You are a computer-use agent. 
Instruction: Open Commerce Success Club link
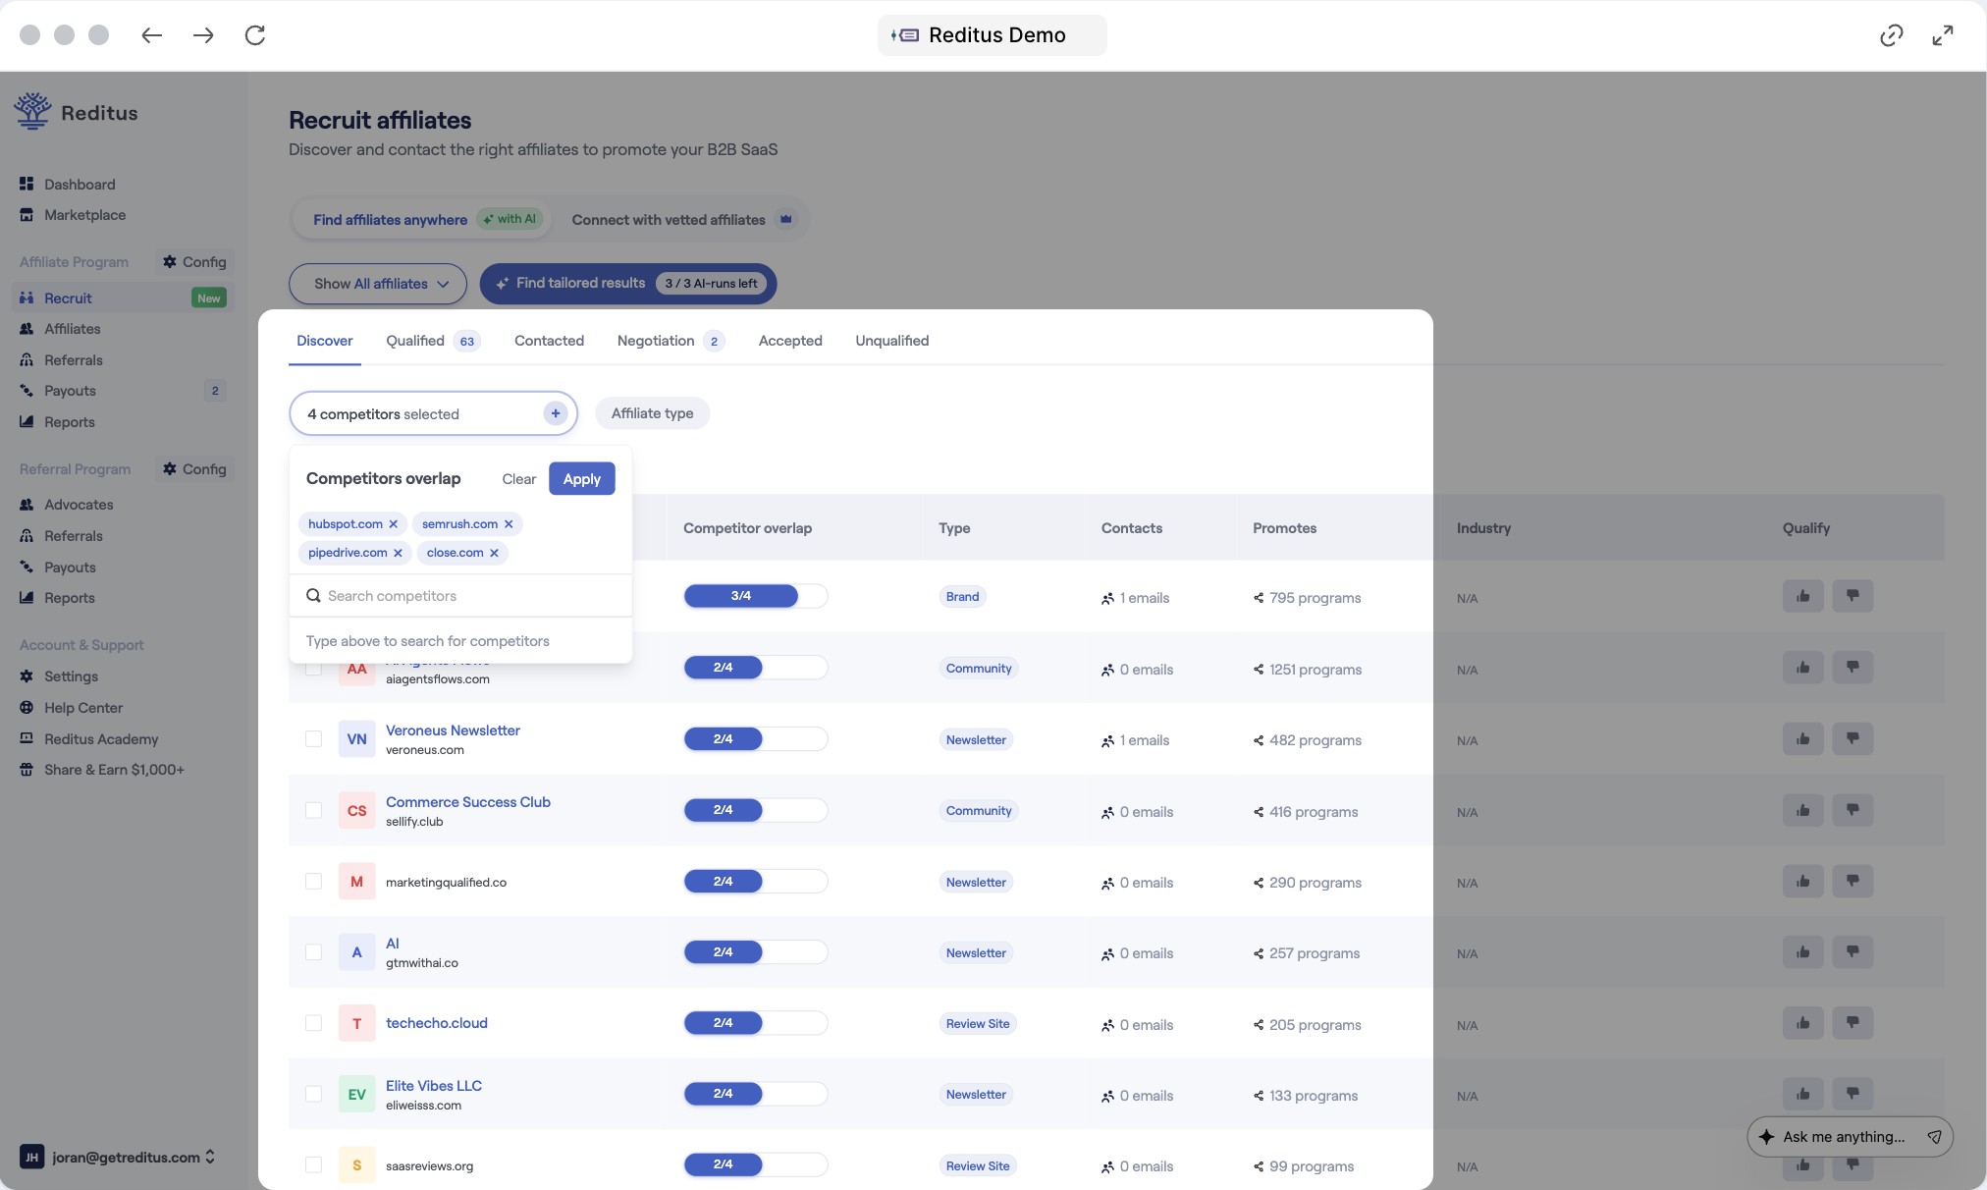coord(468,802)
